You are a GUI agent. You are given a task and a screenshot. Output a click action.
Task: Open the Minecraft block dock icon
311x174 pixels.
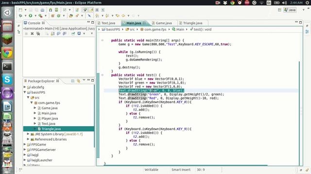pos(7,40)
